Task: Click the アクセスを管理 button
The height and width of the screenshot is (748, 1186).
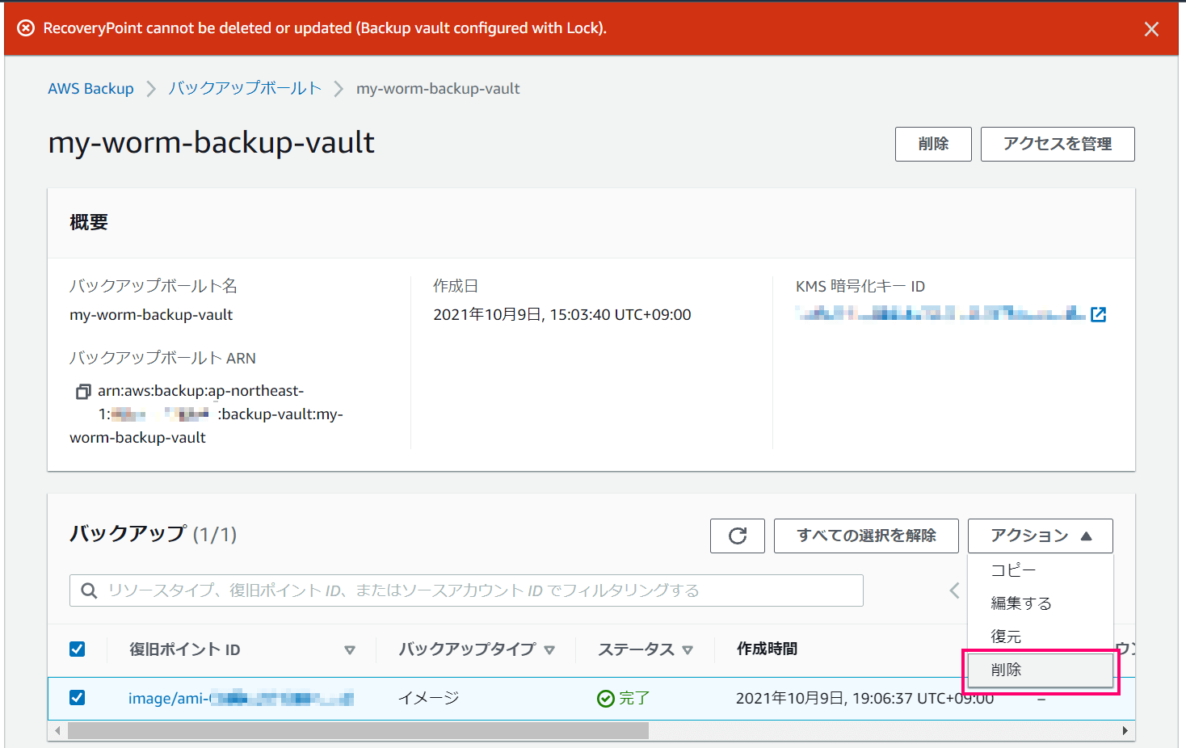Action: (x=1057, y=144)
